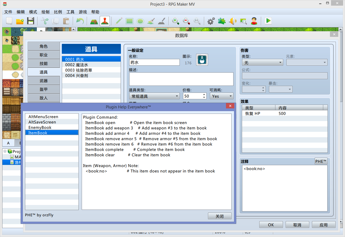Click the PHE™ button above notes
Viewport: 345px width, 237px height.
321,161
